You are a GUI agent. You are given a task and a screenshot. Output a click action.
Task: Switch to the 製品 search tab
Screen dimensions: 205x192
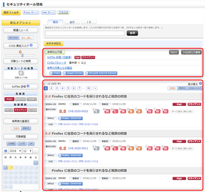point(56,22)
